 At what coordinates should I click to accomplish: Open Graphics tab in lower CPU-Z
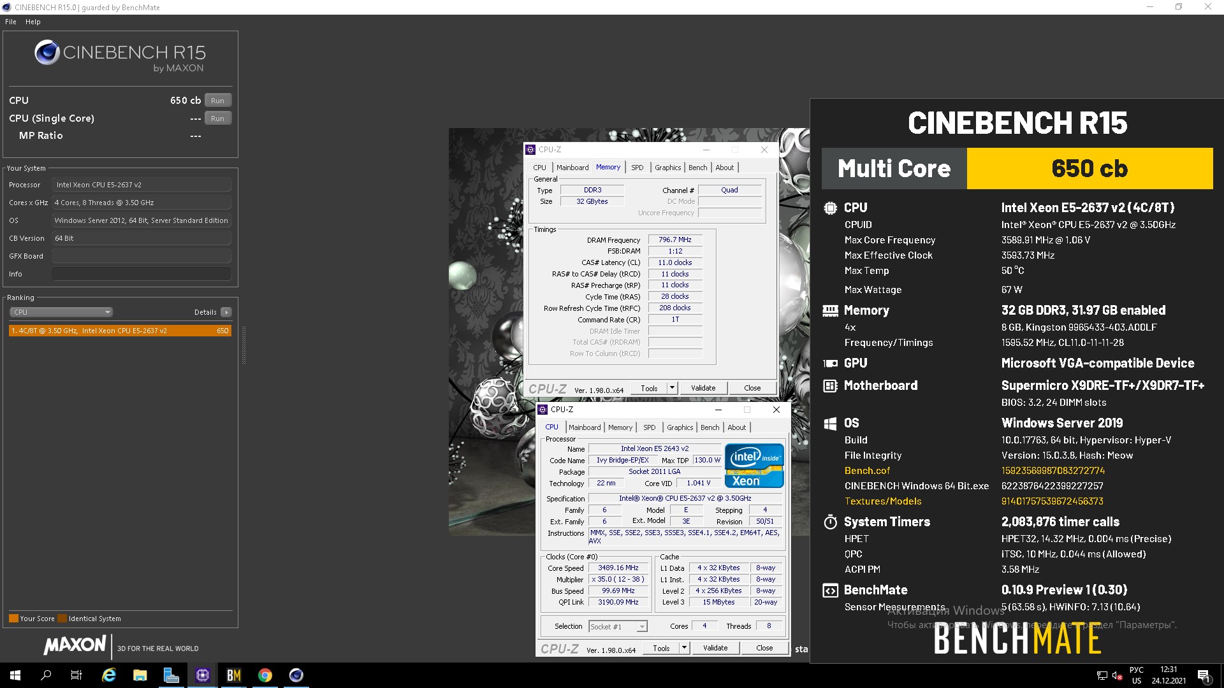click(x=680, y=427)
